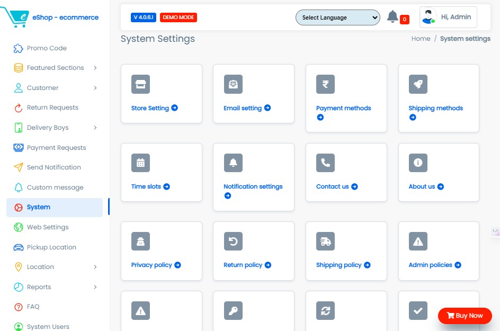Go to Pickup Location in the sidebar

pos(51,247)
